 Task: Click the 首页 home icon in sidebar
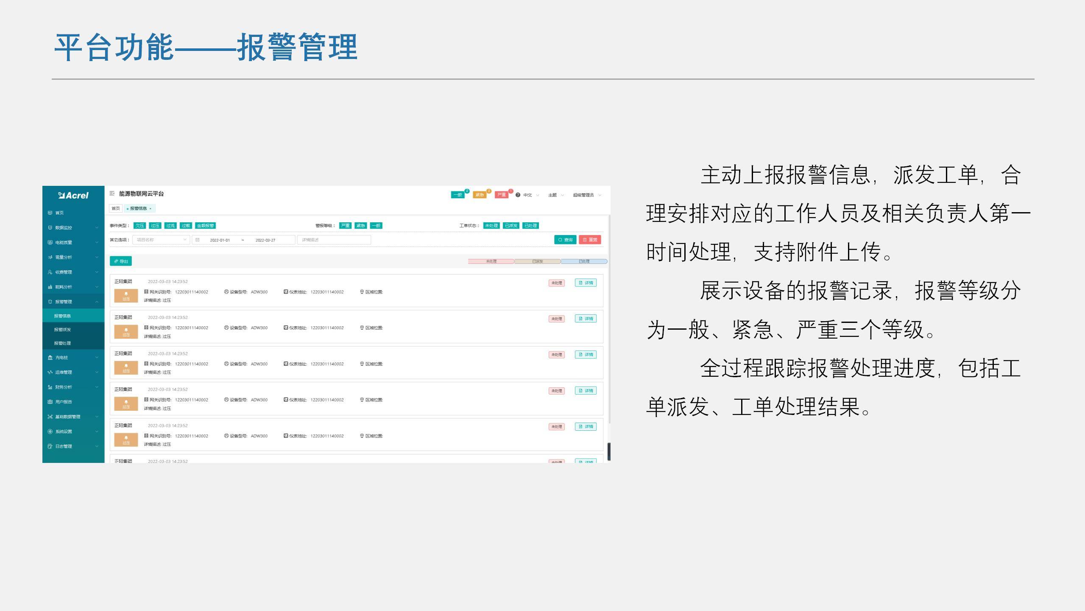point(50,213)
